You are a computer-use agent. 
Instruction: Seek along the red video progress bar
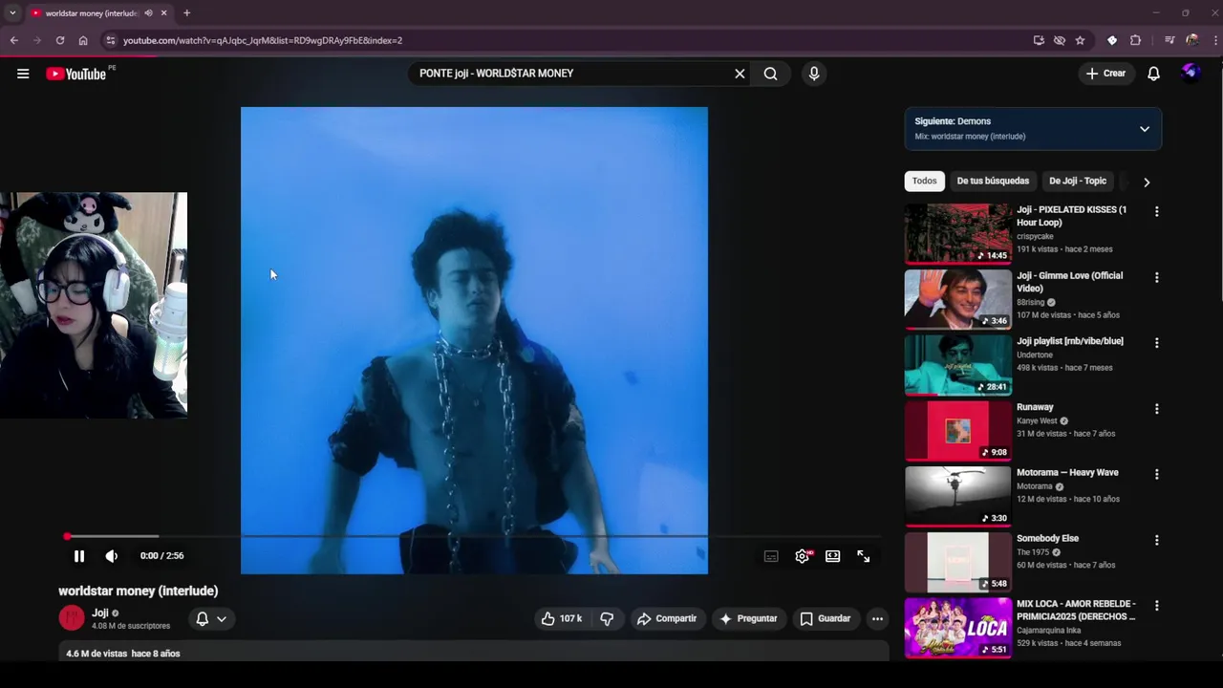(476, 536)
